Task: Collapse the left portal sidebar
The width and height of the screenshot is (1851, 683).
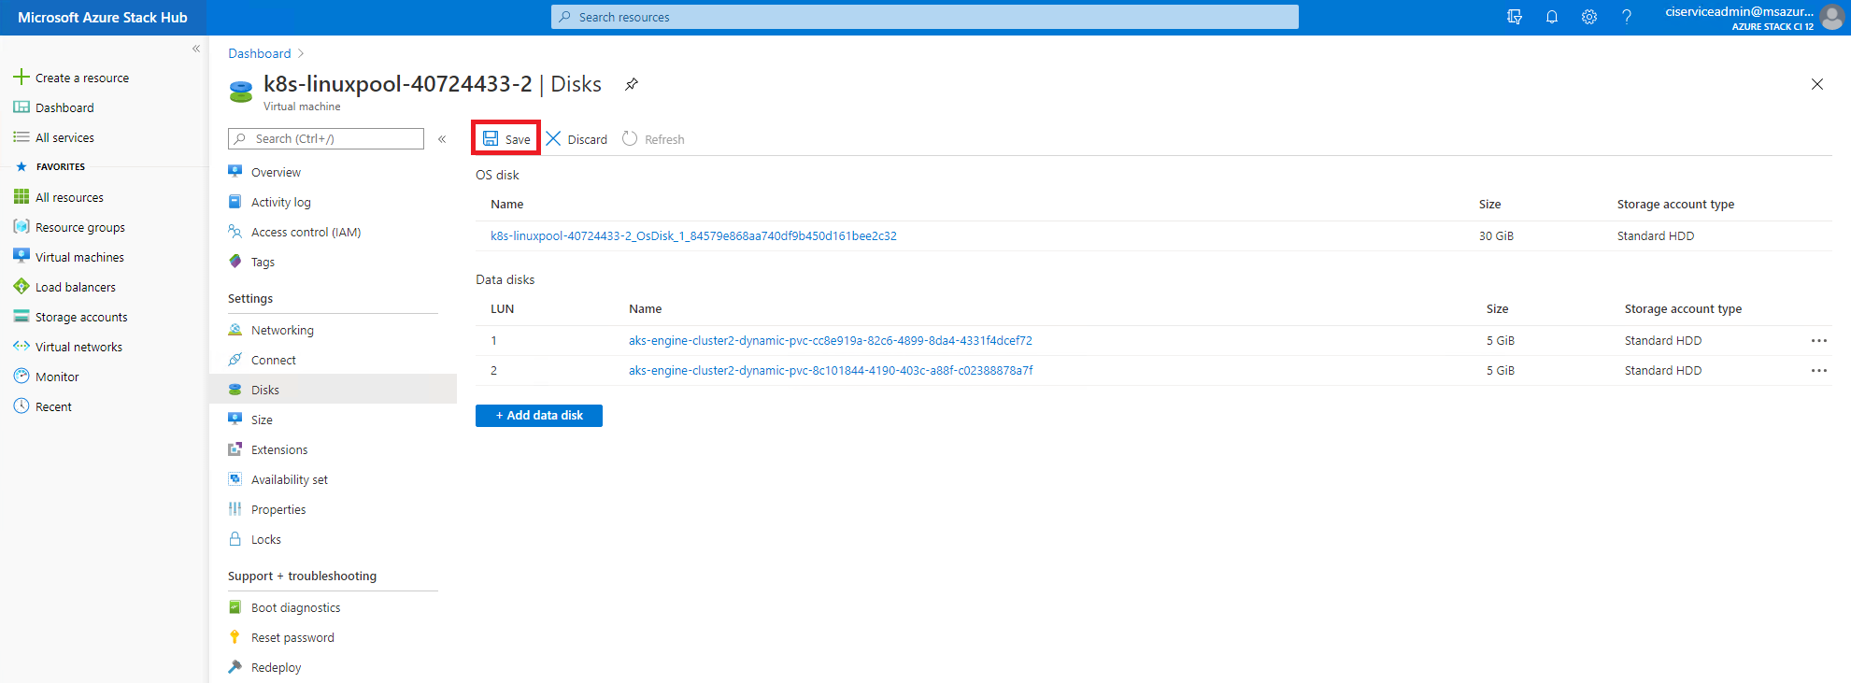Action: click(196, 49)
